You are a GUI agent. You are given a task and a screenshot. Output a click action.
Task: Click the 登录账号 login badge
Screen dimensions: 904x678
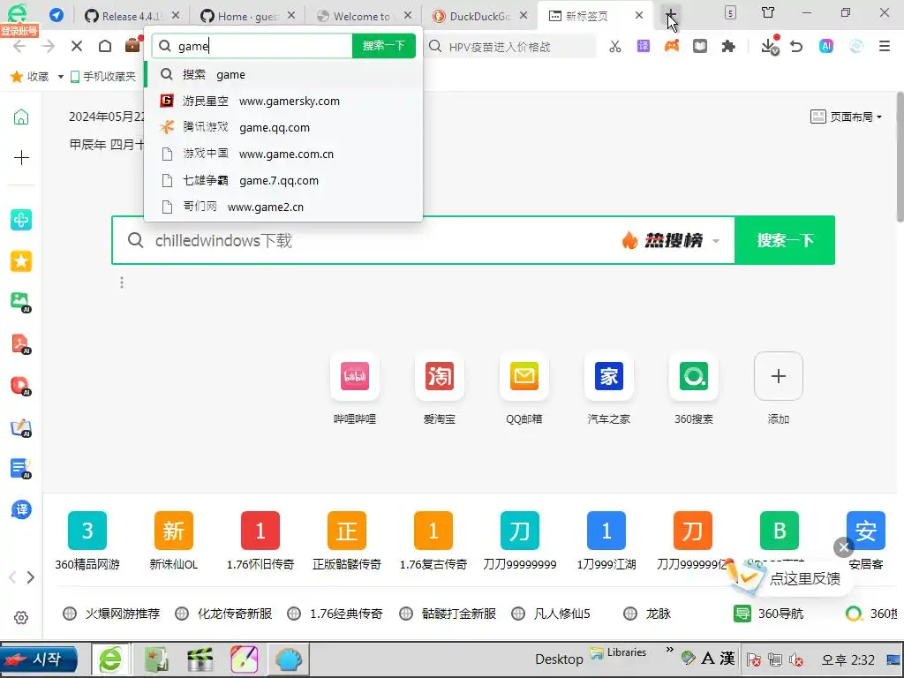coord(19,31)
